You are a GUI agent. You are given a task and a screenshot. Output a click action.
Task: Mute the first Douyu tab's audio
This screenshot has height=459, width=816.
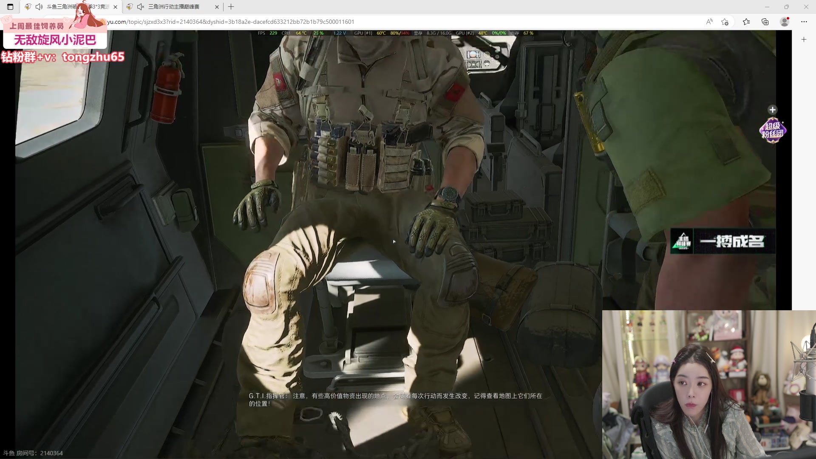(x=39, y=7)
